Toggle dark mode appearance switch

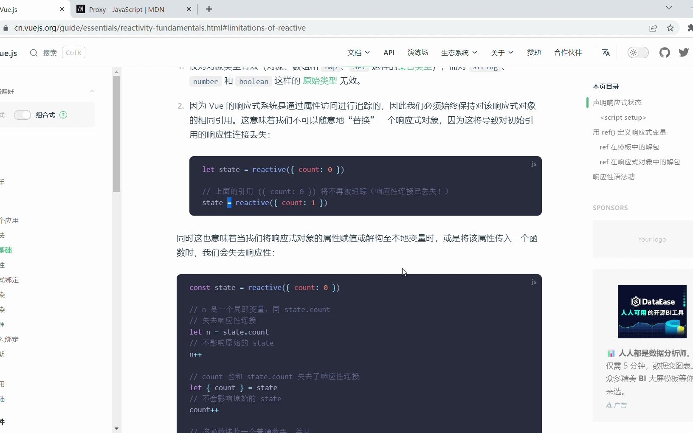[x=638, y=53]
